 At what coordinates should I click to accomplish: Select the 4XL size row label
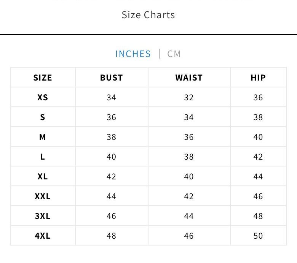click(43, 236)
